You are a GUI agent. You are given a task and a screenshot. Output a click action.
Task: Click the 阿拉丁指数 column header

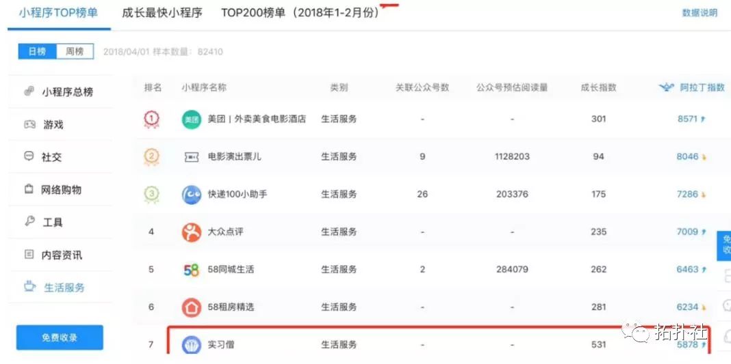702,87
